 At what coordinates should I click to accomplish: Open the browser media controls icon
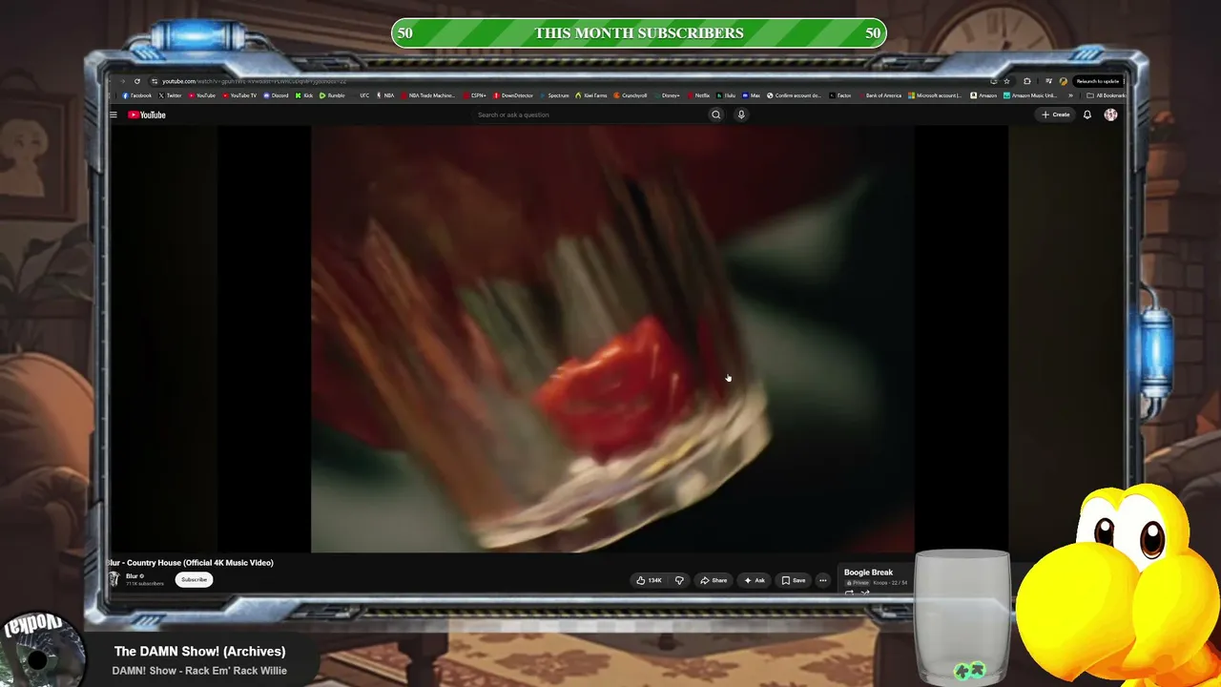tap(1047, 81)
